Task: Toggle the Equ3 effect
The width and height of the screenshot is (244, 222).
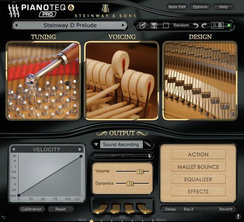Action: coord(188,209)
